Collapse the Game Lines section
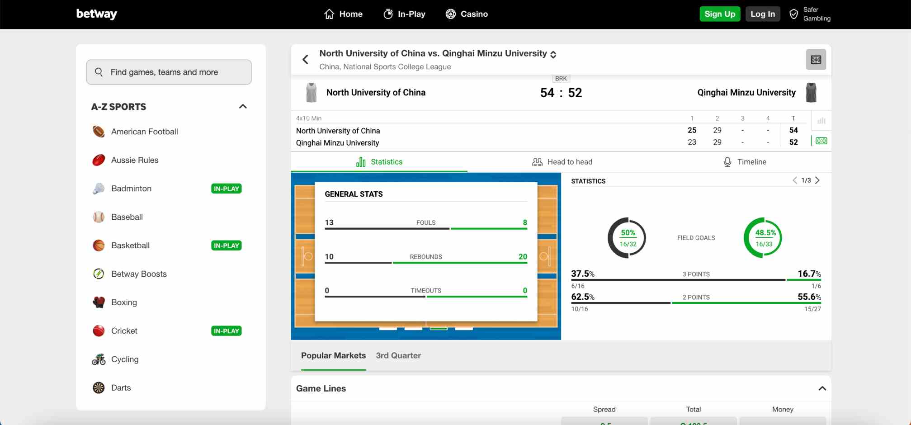This screenshot has width=911, height=425. pos(822,388)
